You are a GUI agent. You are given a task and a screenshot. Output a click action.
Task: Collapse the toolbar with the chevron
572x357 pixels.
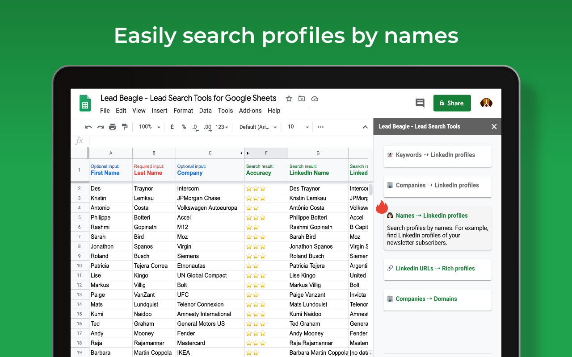(x=365, y=127)
